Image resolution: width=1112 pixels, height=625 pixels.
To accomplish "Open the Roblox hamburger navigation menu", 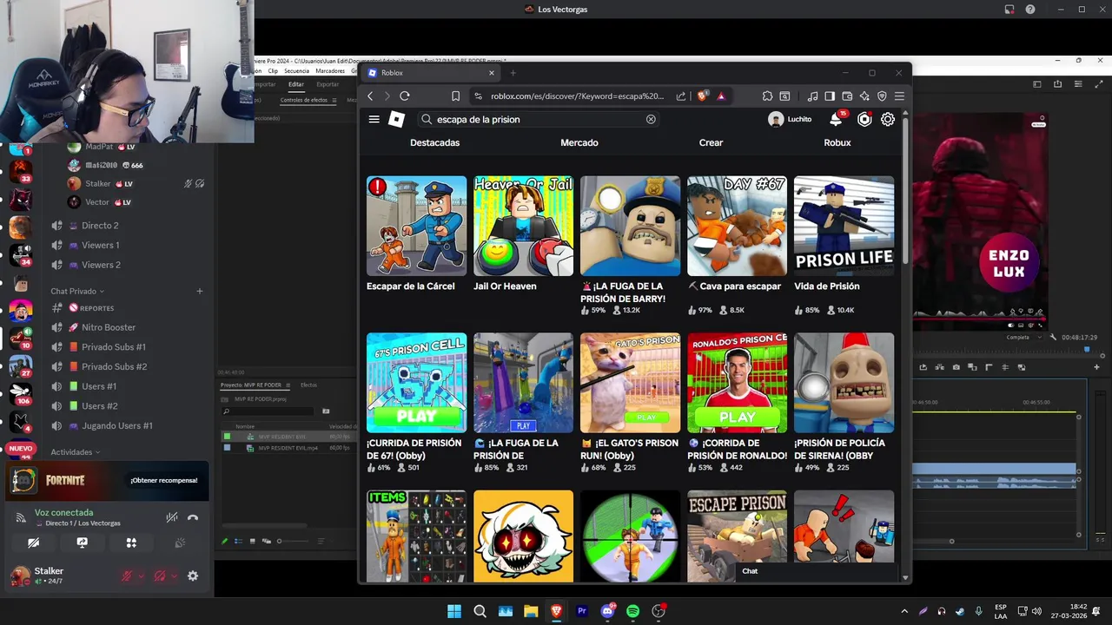I will (374, 119).
